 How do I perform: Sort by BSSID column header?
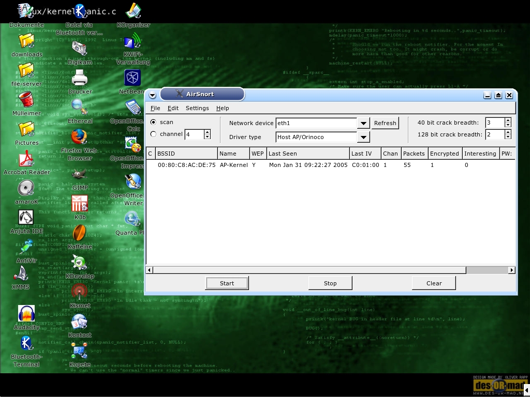[186, 154]
